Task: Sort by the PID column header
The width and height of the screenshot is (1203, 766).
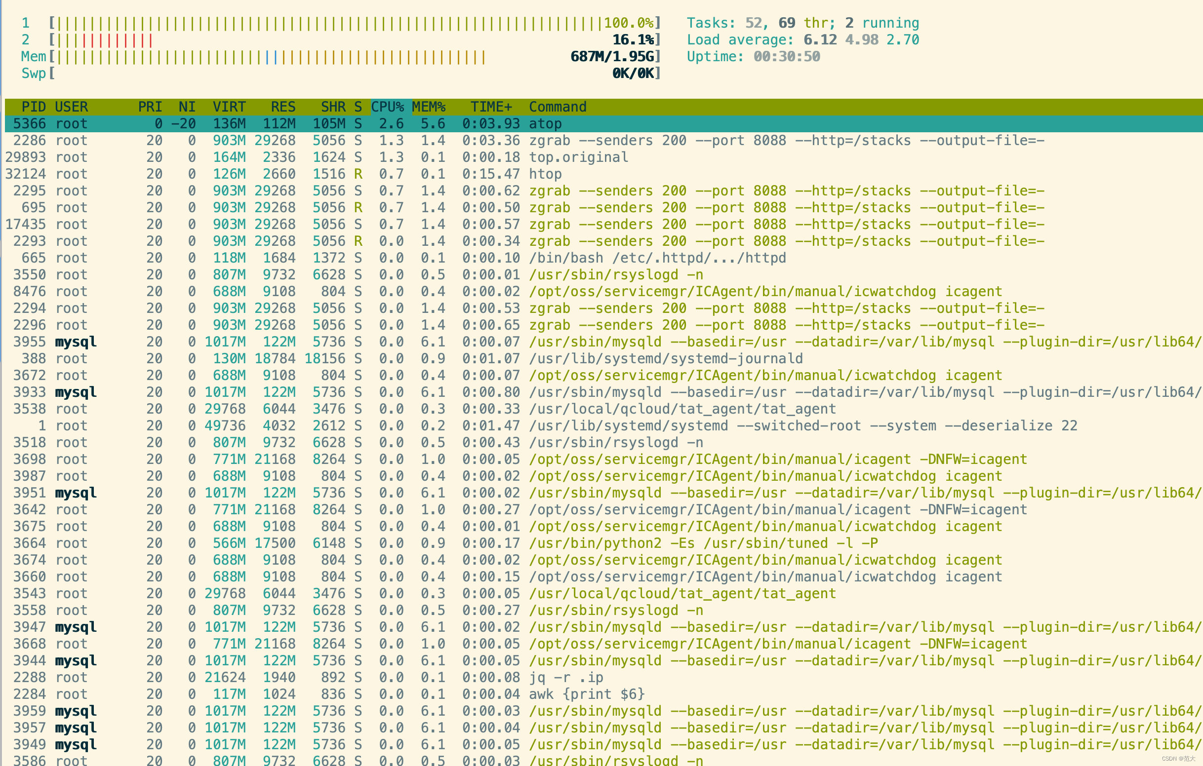Action: [x=34, y=107]
